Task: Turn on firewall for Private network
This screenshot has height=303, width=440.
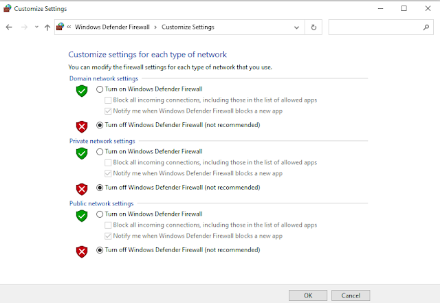Action: point(100,152)
